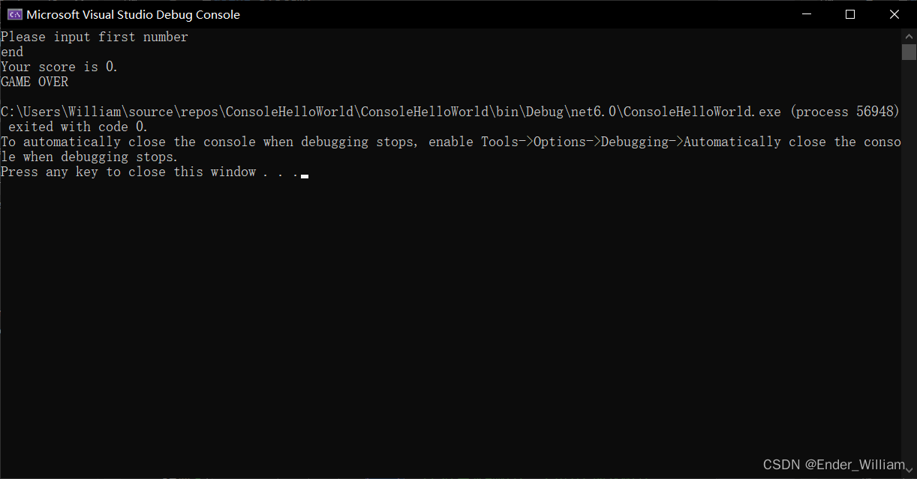
Task: Click the console app icon in title bar
Action: click(14, 14)
